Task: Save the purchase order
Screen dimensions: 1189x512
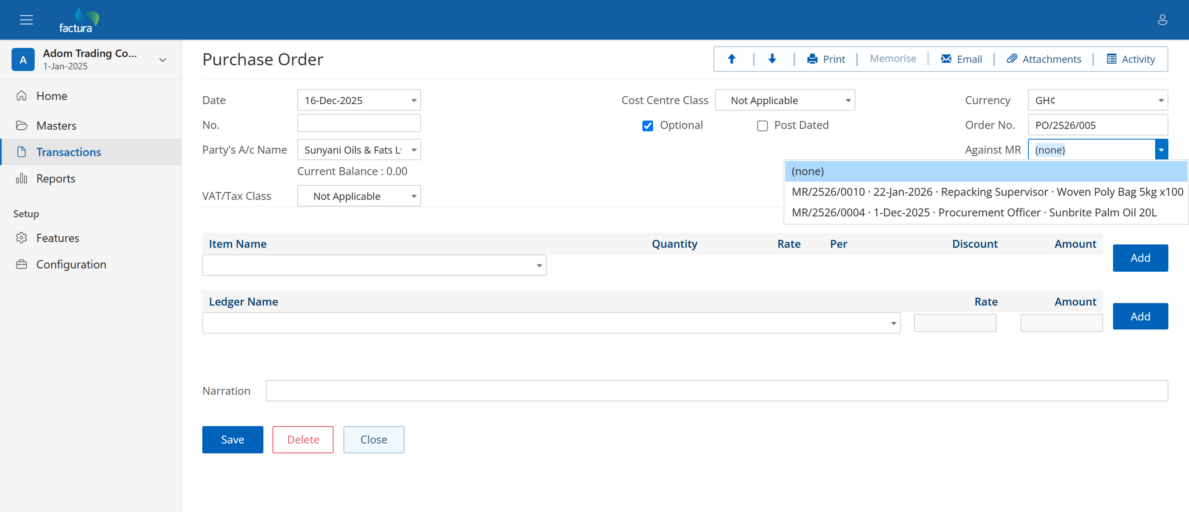Action: (x=232, y=439)
